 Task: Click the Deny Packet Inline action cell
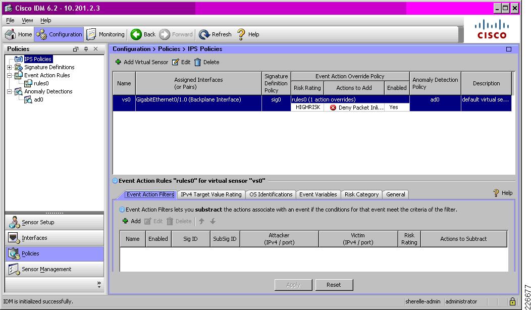point(354,108)
